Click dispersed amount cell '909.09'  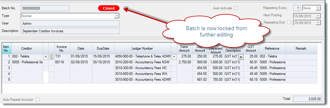tap(200, 62)
